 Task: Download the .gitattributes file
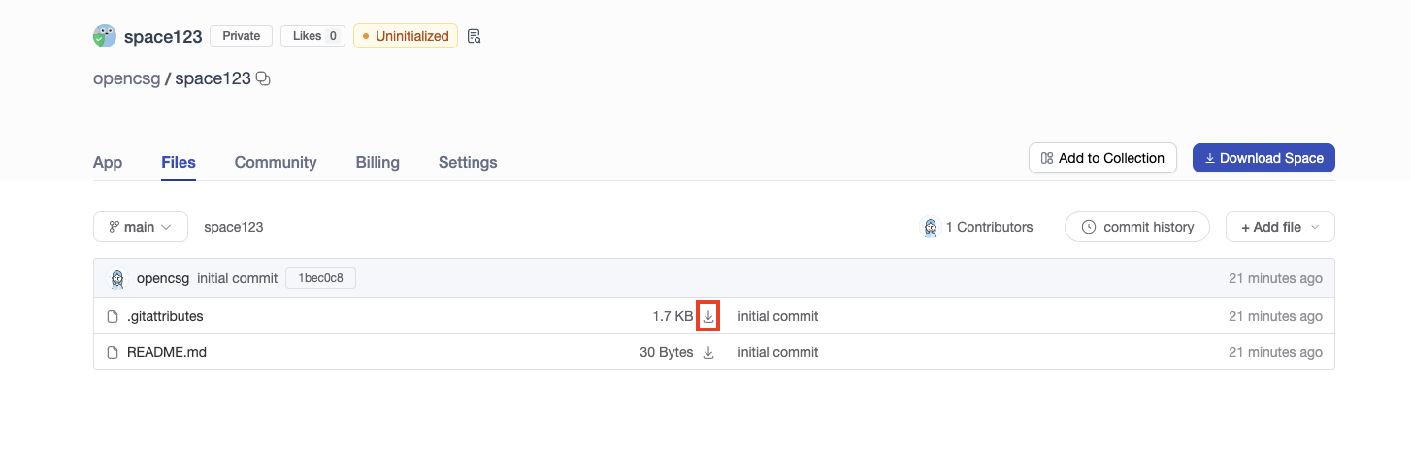[x=708, y=316]
